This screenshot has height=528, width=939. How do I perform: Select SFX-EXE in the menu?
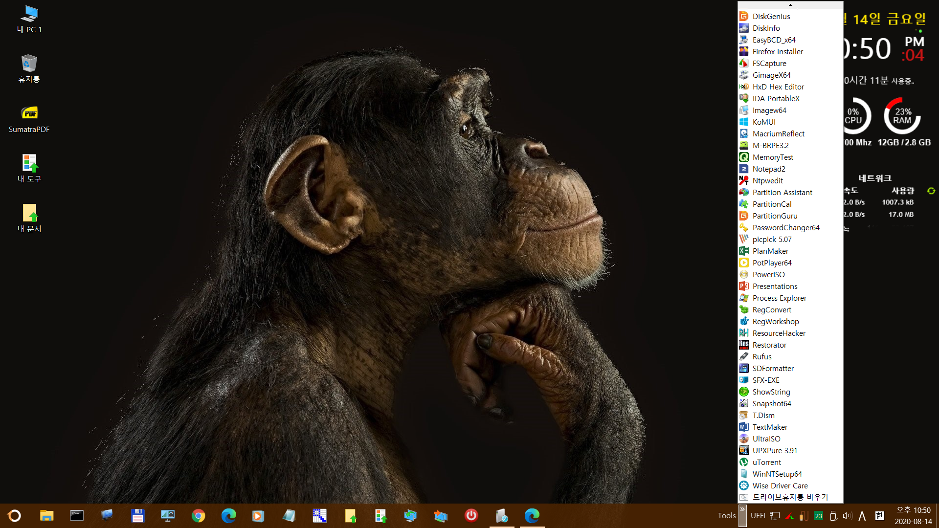click(790, 380)
